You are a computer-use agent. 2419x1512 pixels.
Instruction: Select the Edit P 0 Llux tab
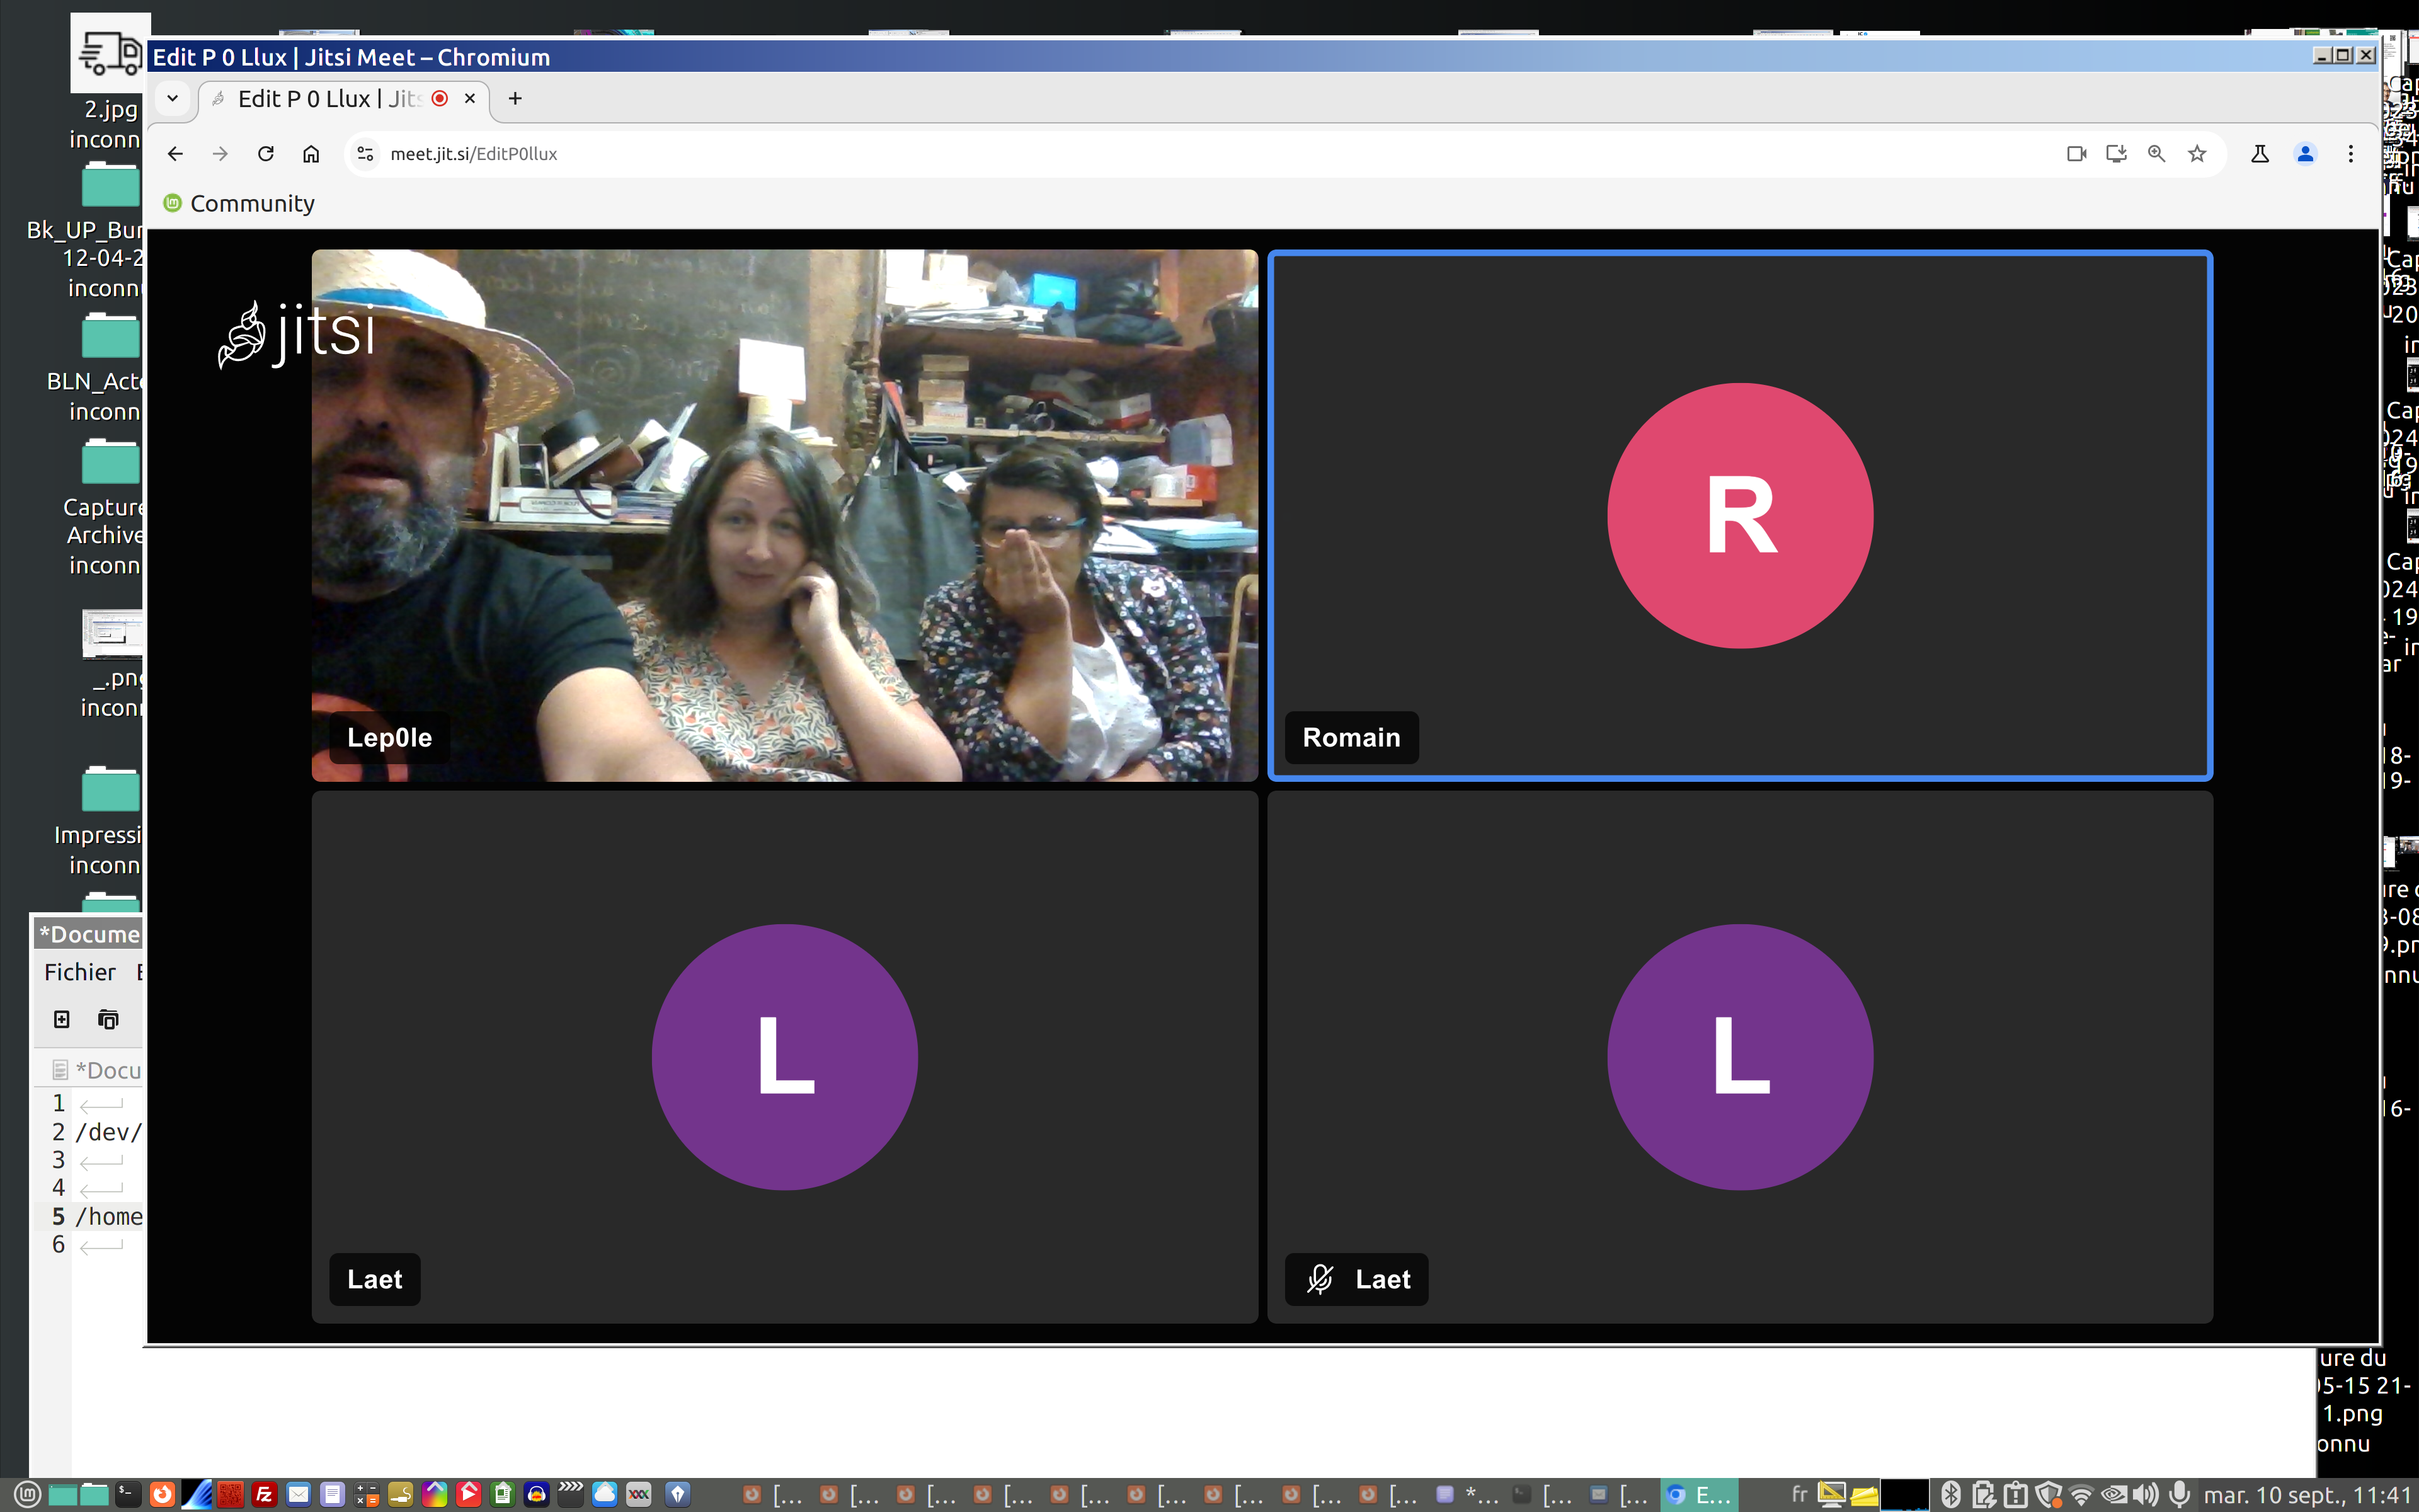pyautogui.click(x=330, y=99)
